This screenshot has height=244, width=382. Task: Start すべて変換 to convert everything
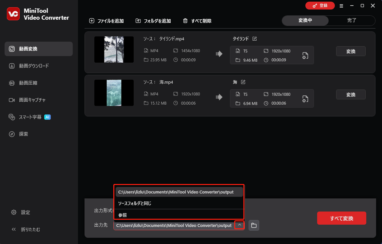point(341,218)
